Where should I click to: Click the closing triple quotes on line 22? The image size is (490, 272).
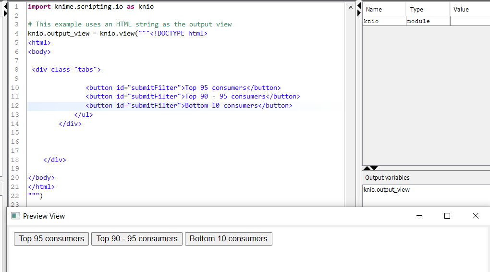coord(35,196)
